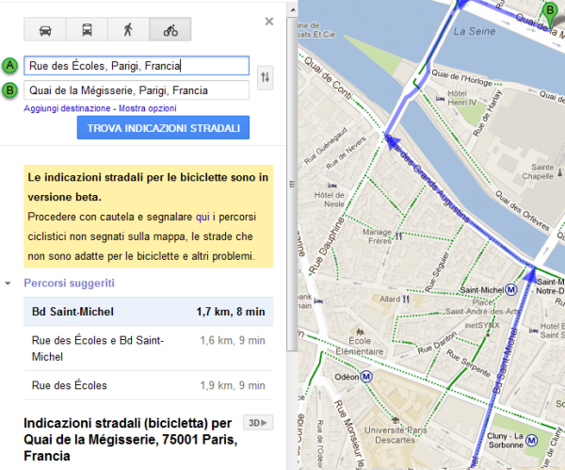This screenshot has height=470, width=565.
Task: Click Hôtel Henri IV lodging icon
Action: [x=440, y=98]
